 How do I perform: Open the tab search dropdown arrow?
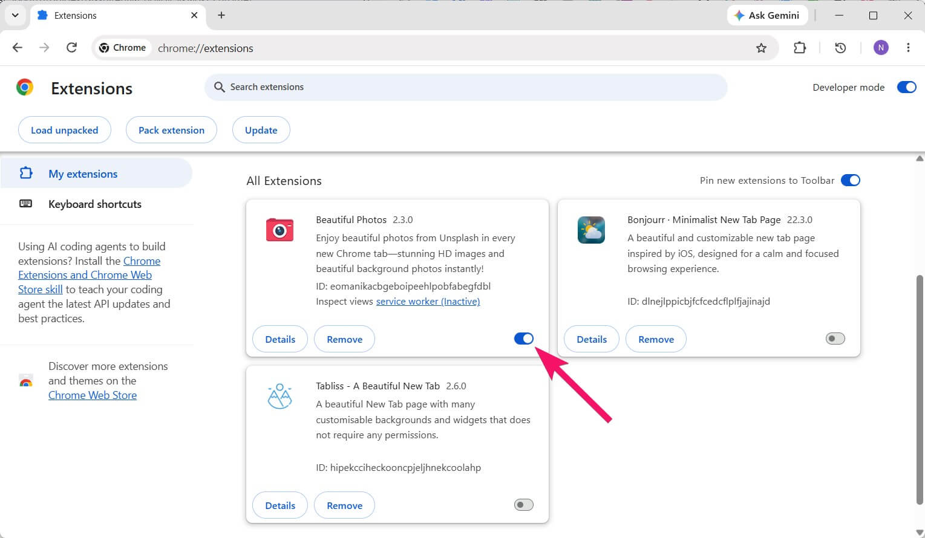pos(15,16)
